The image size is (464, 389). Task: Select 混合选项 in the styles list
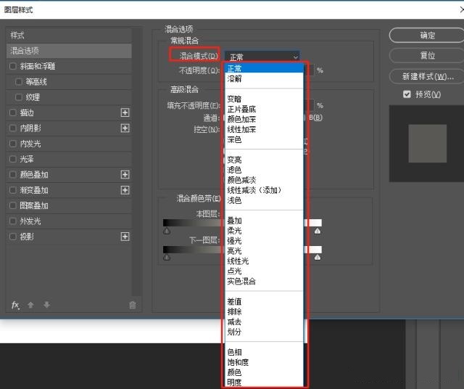pyautogui.click(x=69, y=51)
